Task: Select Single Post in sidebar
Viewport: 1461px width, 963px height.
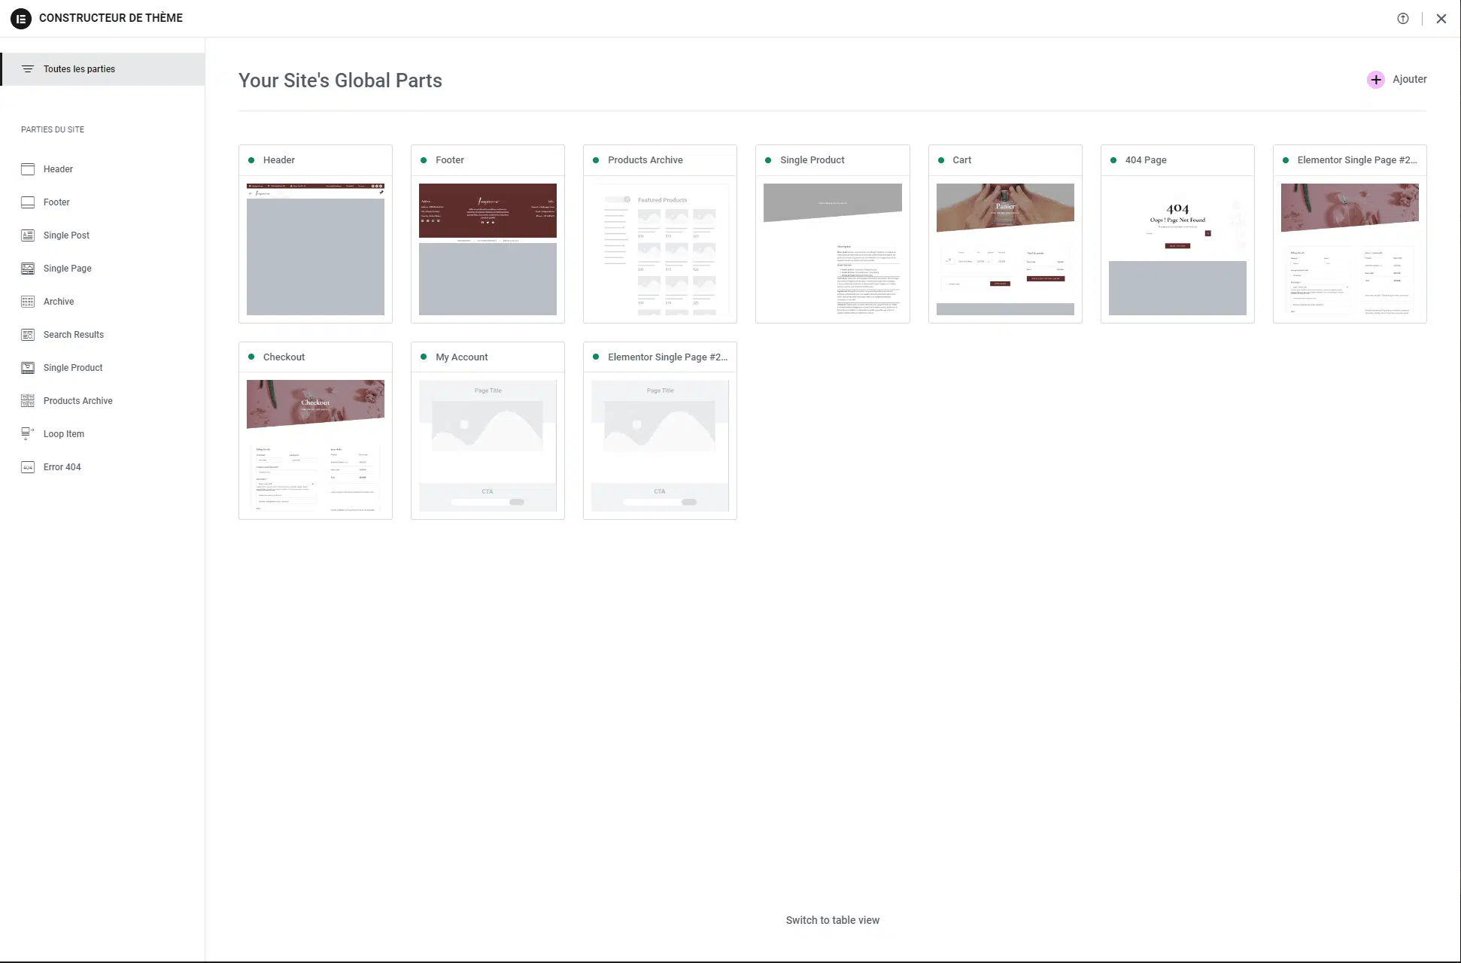Action: pos(66,235)
